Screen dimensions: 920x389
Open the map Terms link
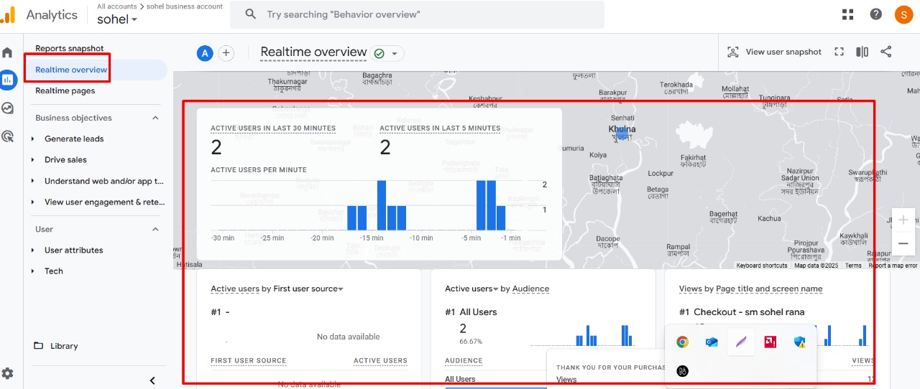[x=853, y=266]
